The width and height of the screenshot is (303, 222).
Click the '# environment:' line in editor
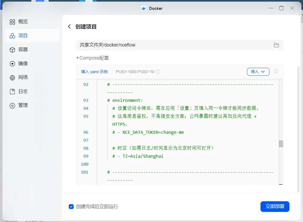click(x=125, y=100)
